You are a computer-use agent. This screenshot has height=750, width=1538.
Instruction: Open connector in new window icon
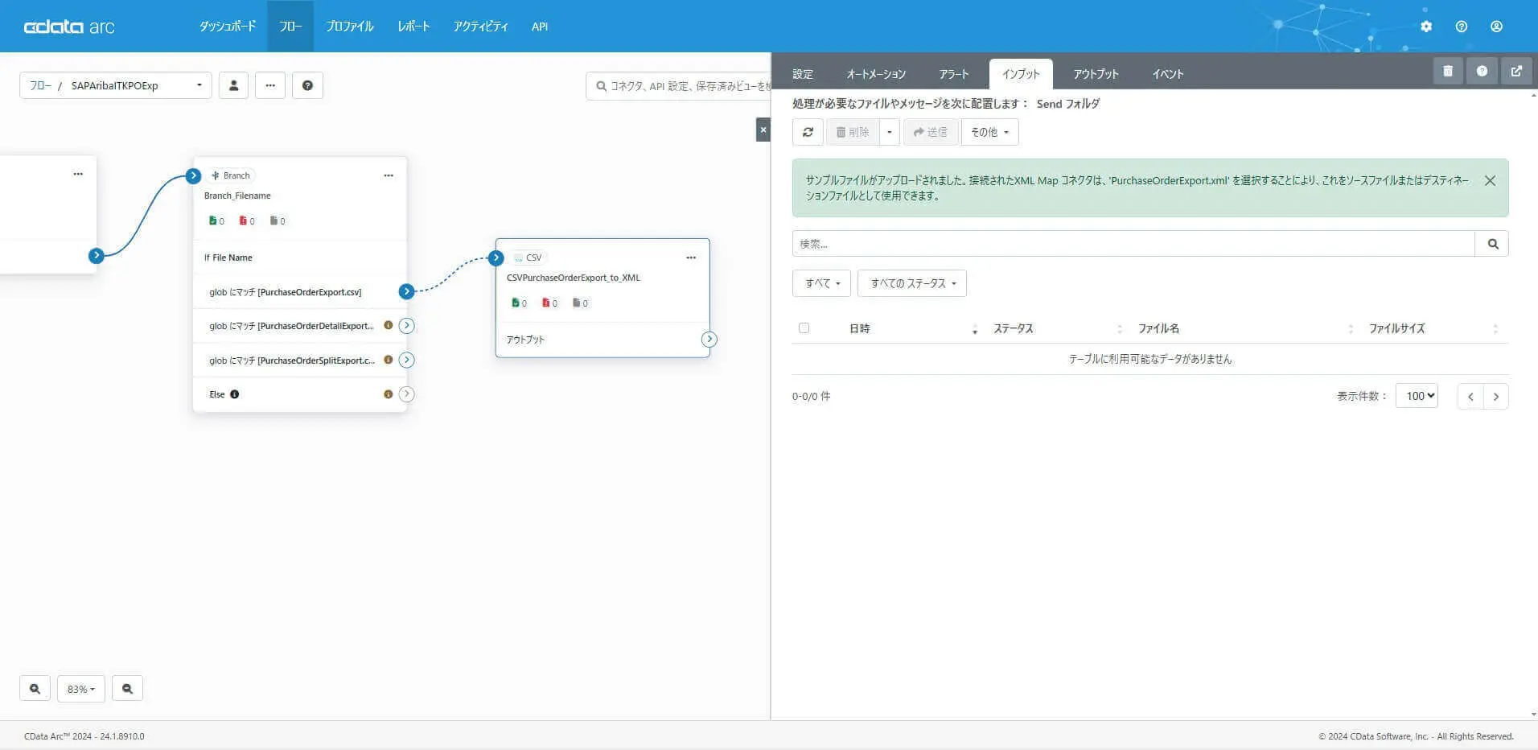click(x=1516, y=71)
